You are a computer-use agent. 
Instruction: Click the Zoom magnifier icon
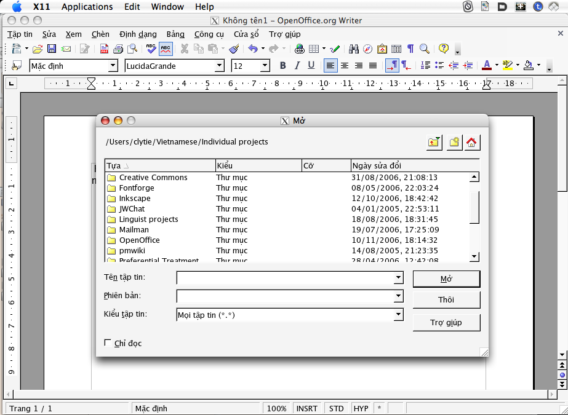pos(425,49)
